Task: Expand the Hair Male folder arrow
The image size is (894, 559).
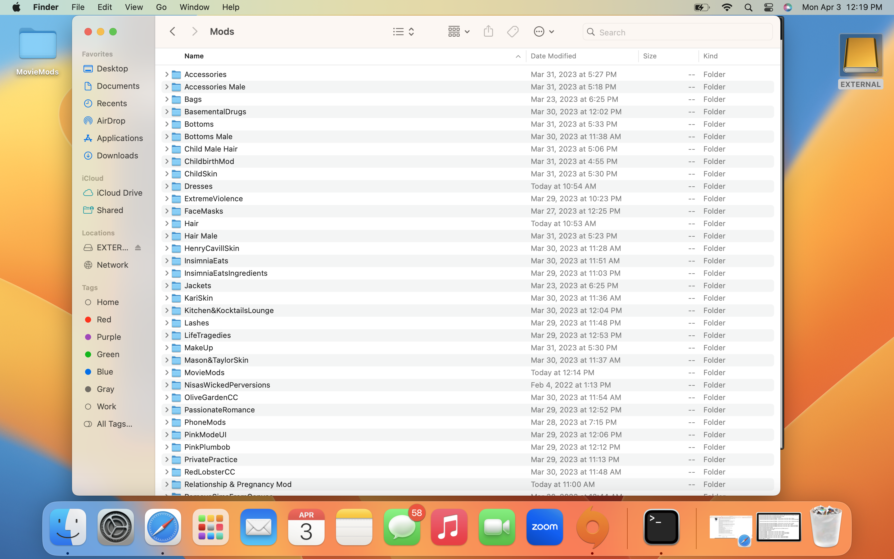Action: [167, 236]
